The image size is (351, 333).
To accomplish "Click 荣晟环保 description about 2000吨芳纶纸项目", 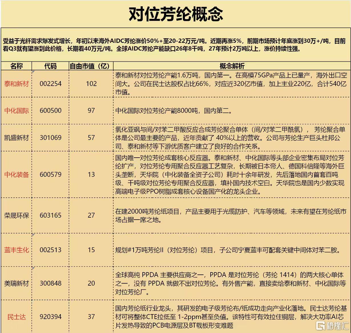I will pyautogui.click(x=231, y=216).
